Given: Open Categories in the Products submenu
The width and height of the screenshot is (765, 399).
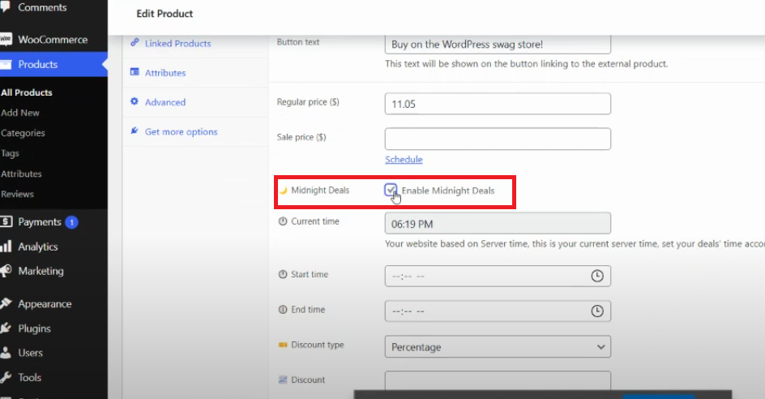Looking at the screenshot, I should (x=23, y=133).
